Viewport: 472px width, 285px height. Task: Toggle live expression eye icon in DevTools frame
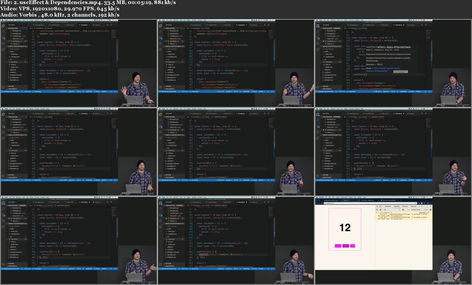coord(402,209)
